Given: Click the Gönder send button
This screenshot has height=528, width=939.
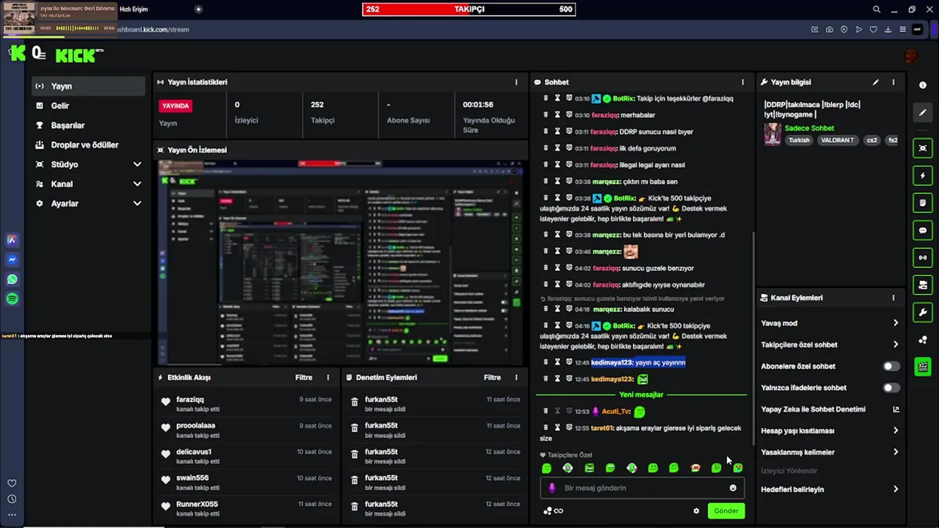Looking at the screenshot, I should [x=726, y=511].
